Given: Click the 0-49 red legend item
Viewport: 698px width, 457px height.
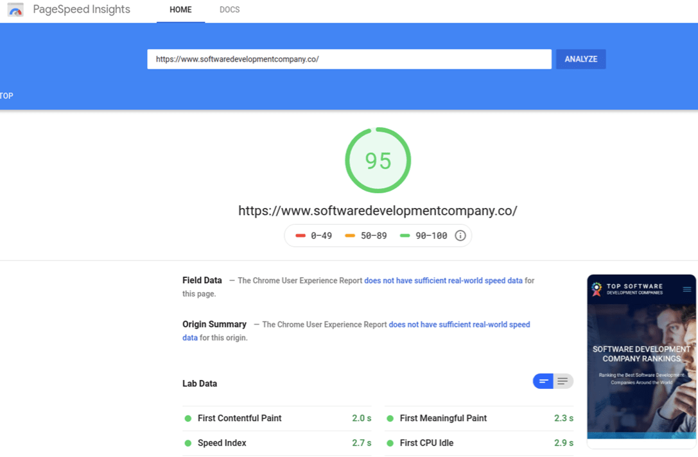Looking at the screenshot, I should [314, 236].
